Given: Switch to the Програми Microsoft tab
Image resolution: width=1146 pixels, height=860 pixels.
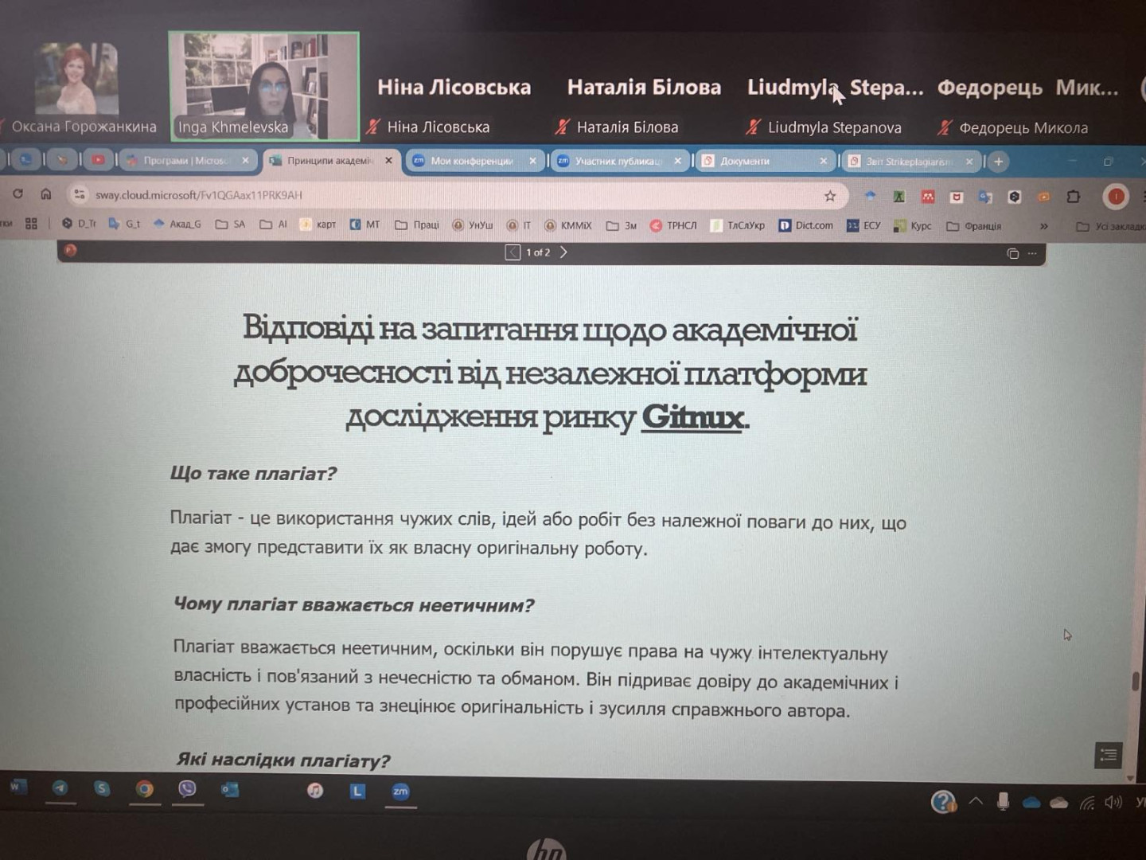Looking at the screenshot, I should 189,161.
